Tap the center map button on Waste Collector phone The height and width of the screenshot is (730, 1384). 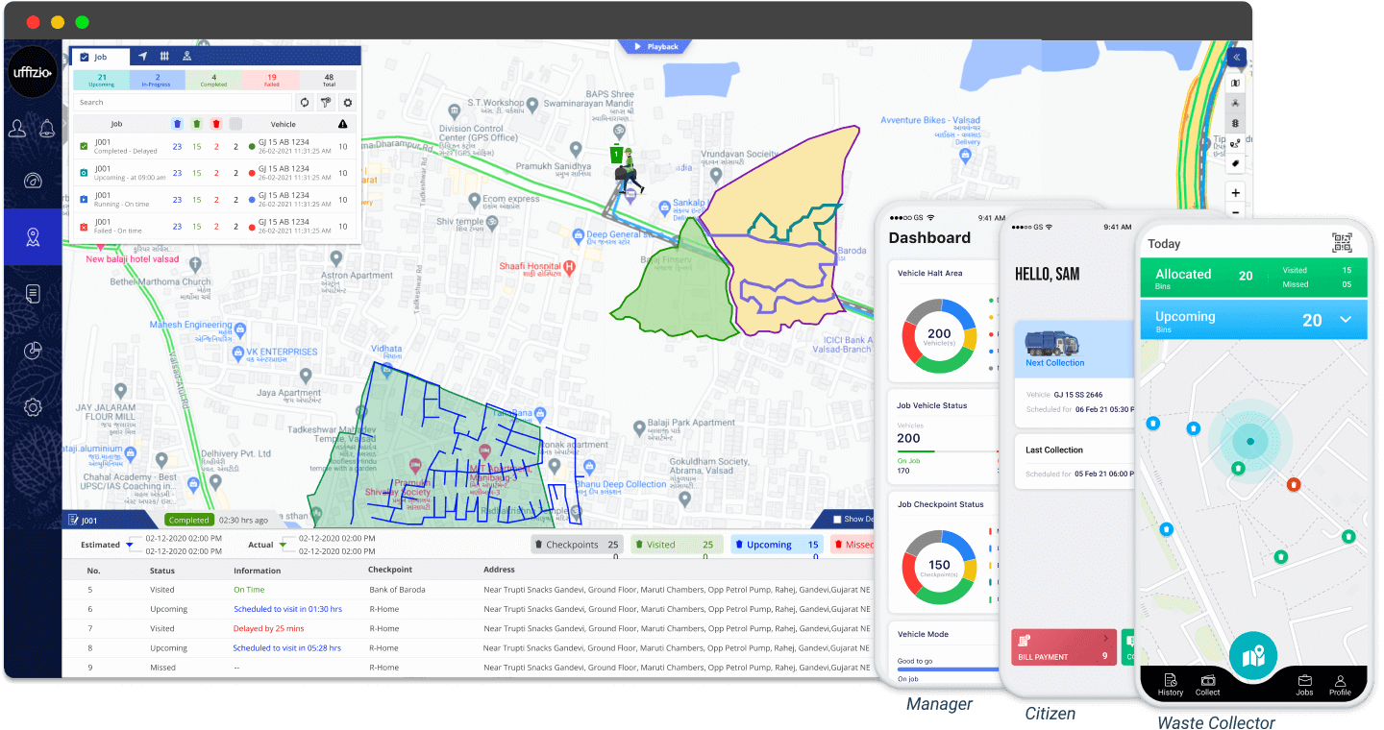(x=1253, y=657)
